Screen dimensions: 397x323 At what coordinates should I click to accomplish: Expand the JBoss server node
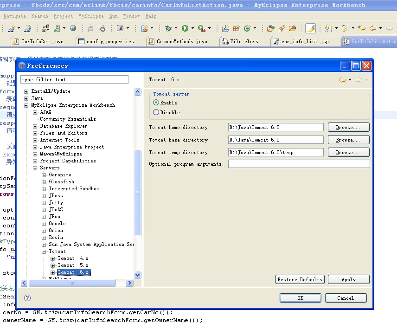tap(44, 196)
